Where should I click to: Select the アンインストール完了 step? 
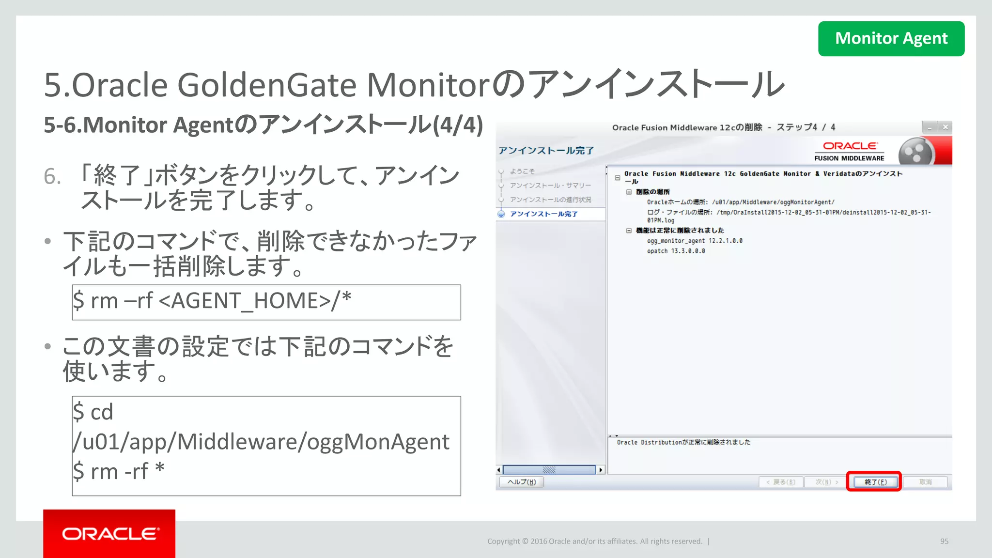[x=543, y=214]
